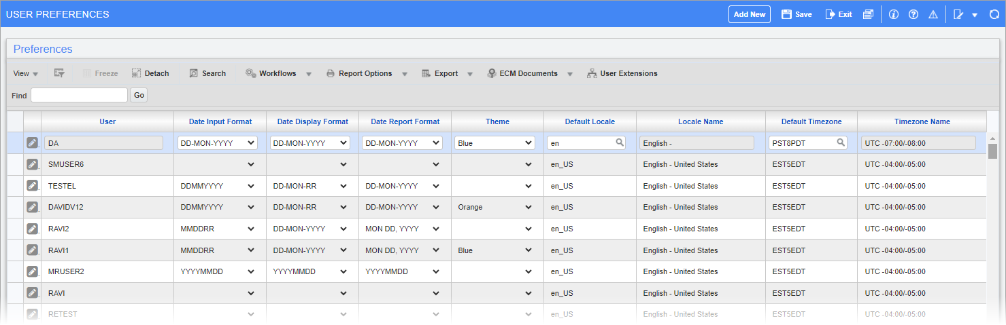Click edit pencil for row MRUSER2
Viewport: 1006px width, 325px height.
(x=32, y=271)
